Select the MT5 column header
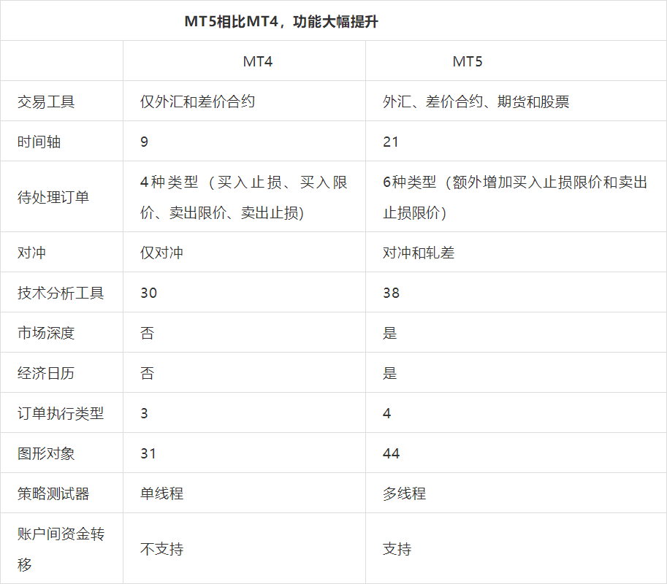Viewport: 667px width, 584px height. pos(467,61)
